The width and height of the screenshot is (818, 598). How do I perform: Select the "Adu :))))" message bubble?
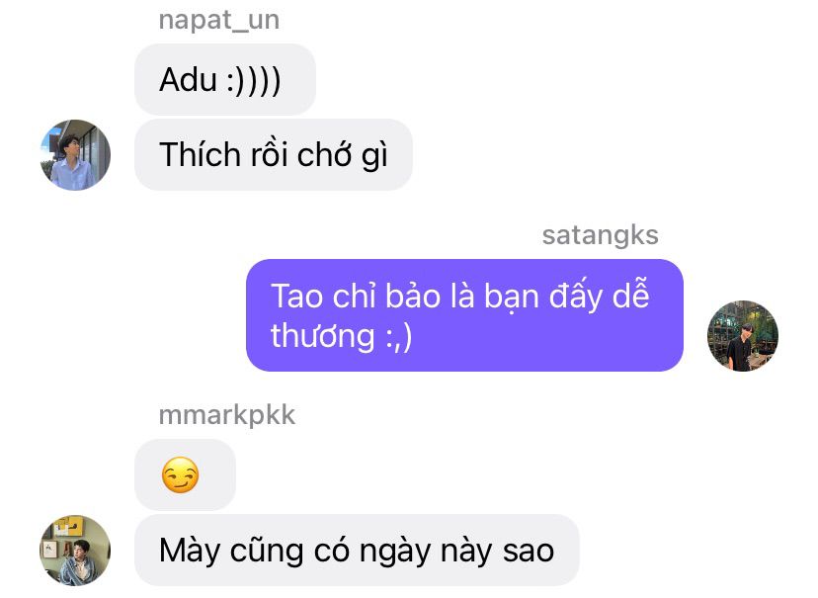coord(225,79)
